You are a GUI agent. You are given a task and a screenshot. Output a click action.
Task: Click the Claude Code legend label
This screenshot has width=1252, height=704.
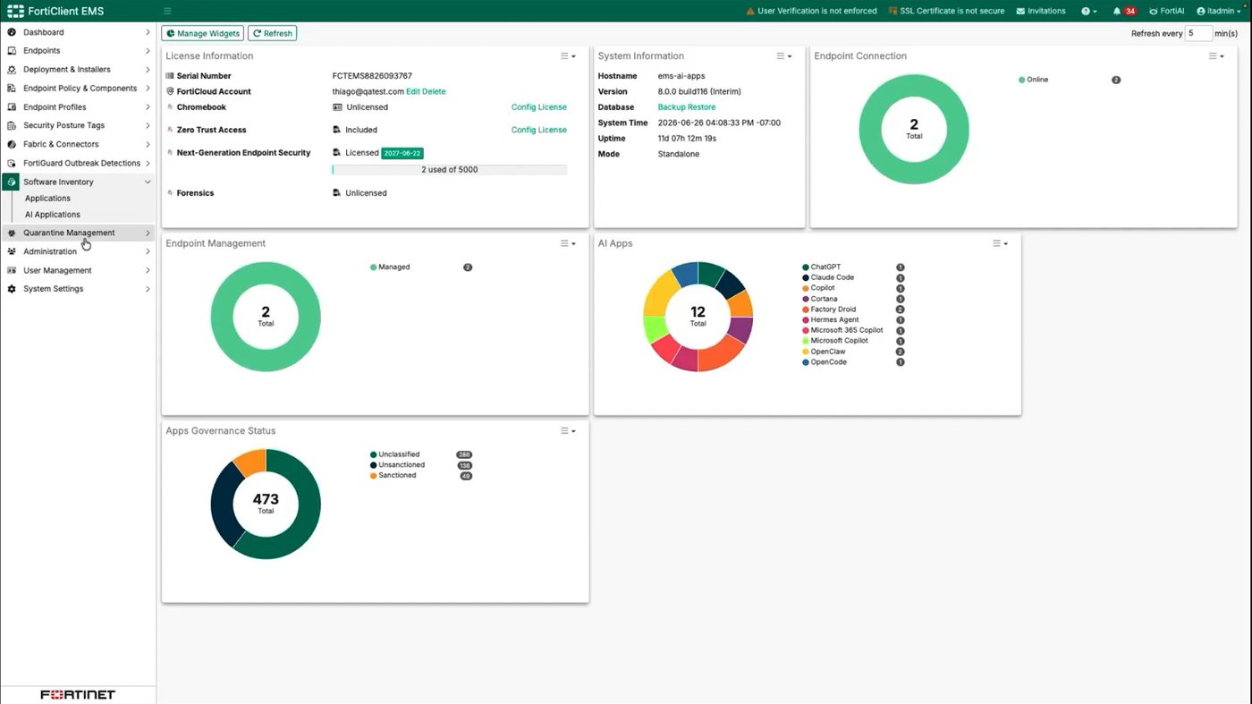(833, 277)
